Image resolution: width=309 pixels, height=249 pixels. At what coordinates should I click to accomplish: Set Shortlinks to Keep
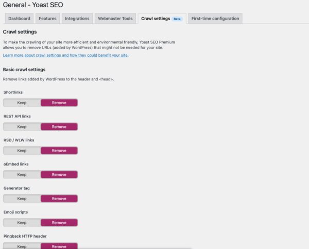tap(22, 103)
